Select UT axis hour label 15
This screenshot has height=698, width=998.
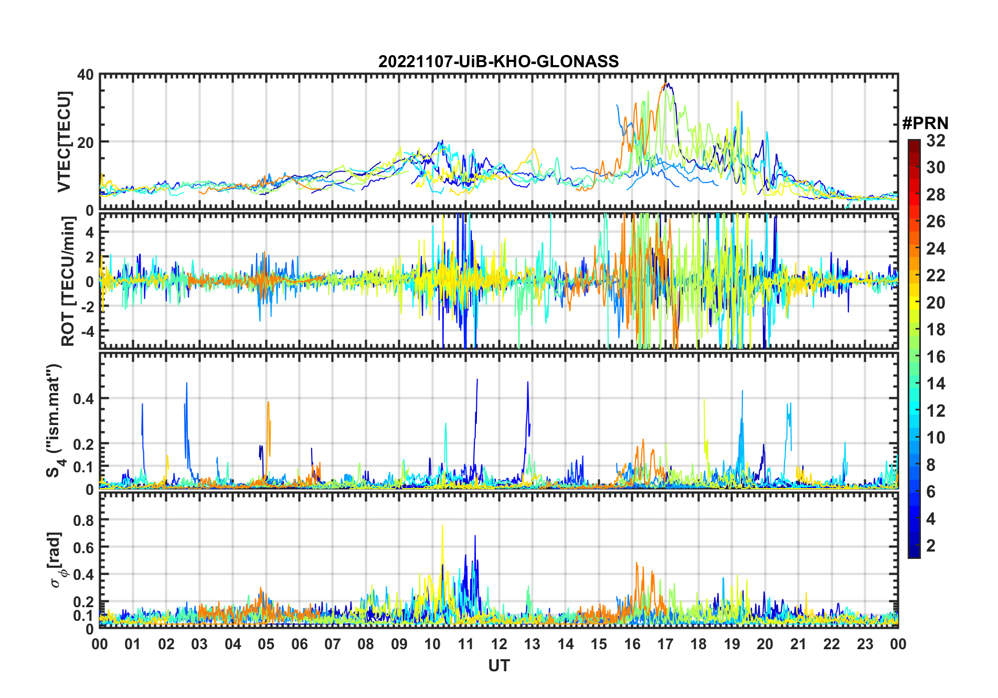599,644
